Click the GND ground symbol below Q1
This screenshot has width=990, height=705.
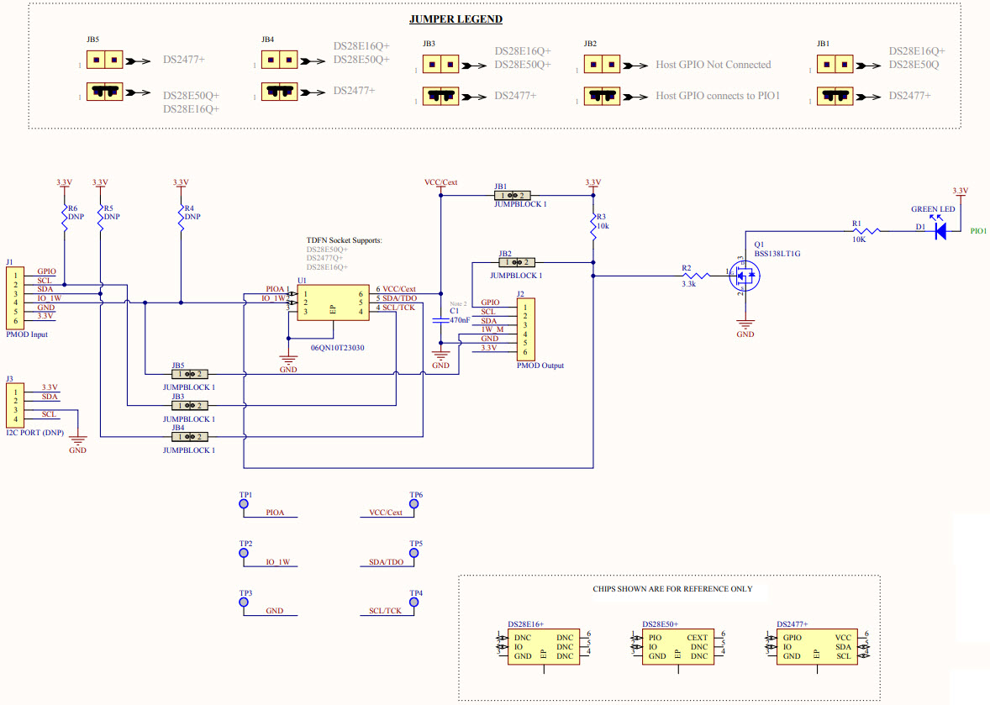[745, 324]
